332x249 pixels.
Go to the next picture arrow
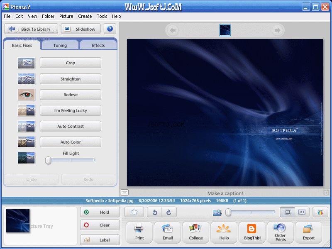coord(277,30)
